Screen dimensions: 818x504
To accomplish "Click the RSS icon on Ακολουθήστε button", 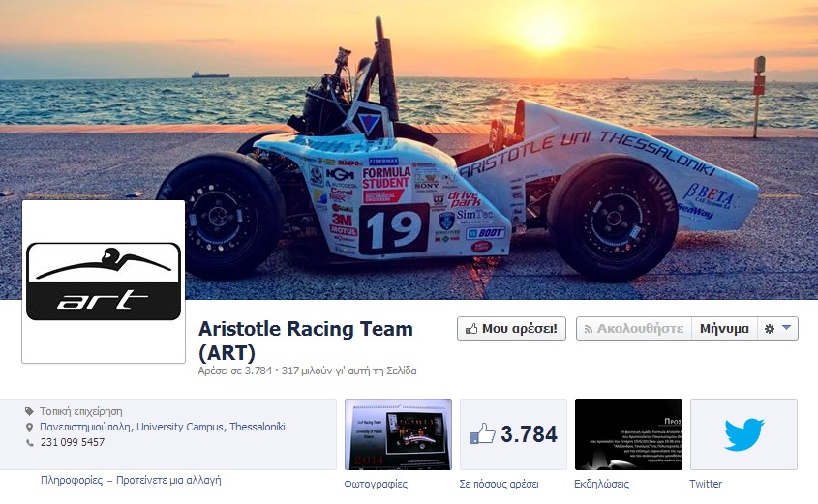I will coord(589,330).
